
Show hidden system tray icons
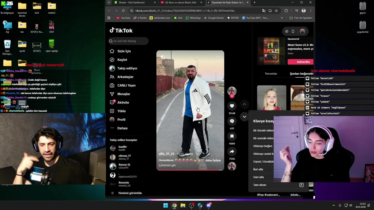[x=334, y=205]
